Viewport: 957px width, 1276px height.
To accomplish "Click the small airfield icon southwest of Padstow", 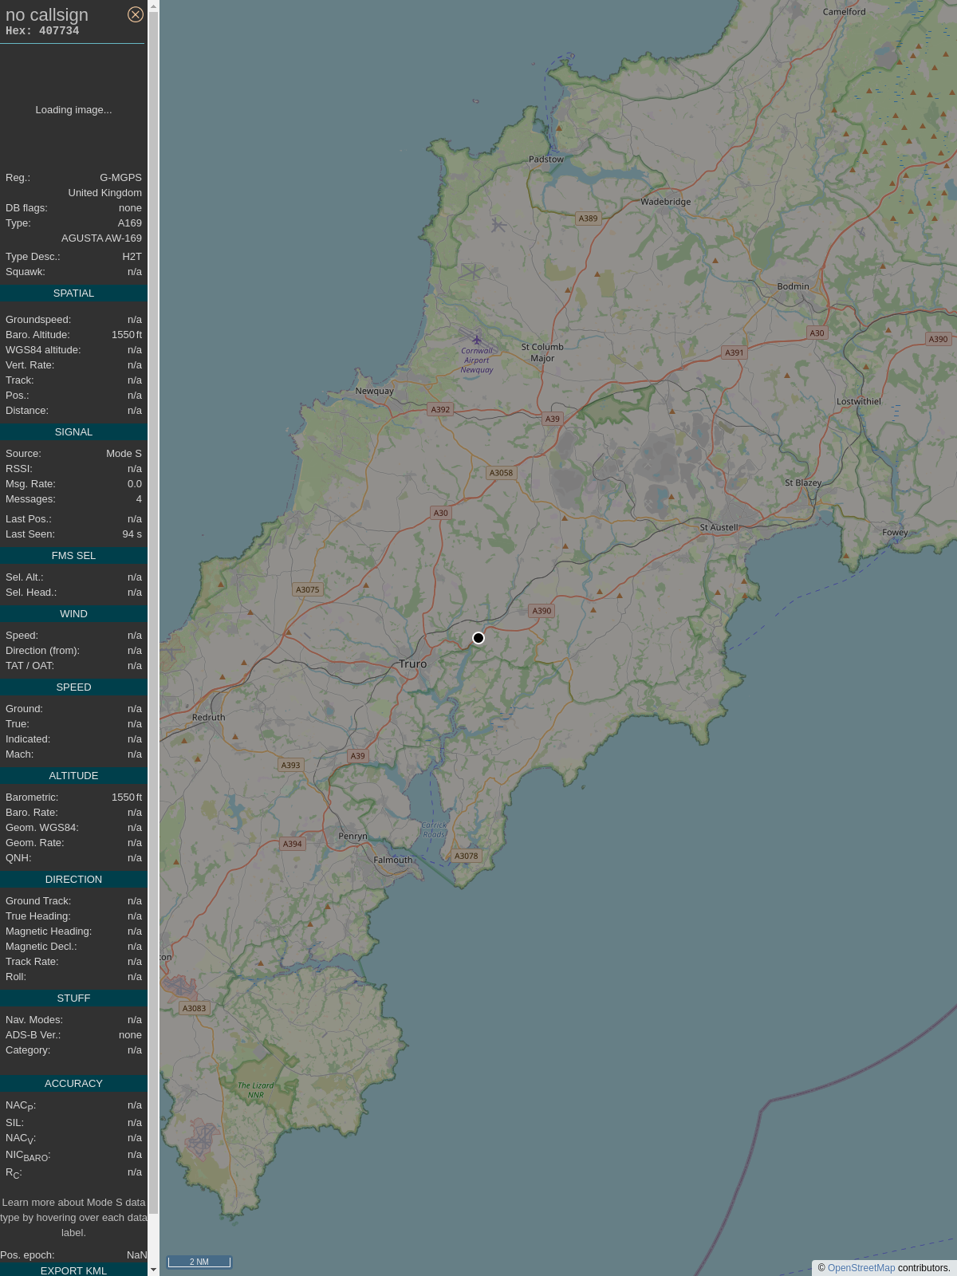I will [x=498, y=226].
